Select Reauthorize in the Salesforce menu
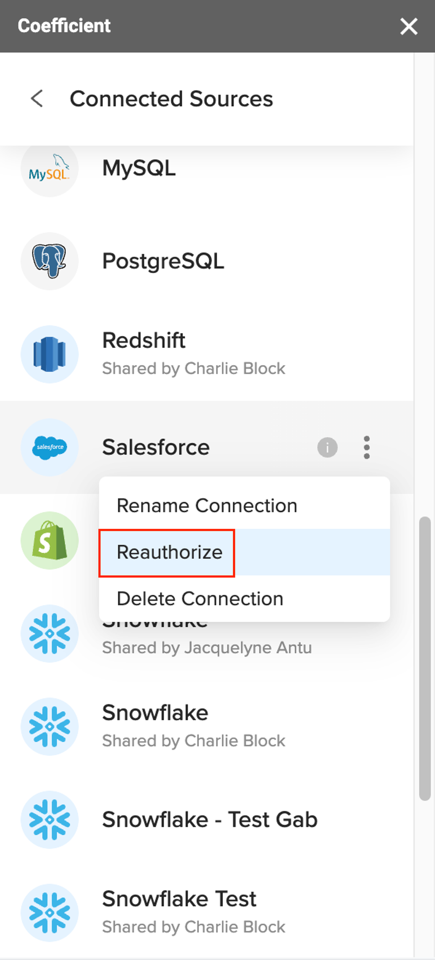 (245, 552)
